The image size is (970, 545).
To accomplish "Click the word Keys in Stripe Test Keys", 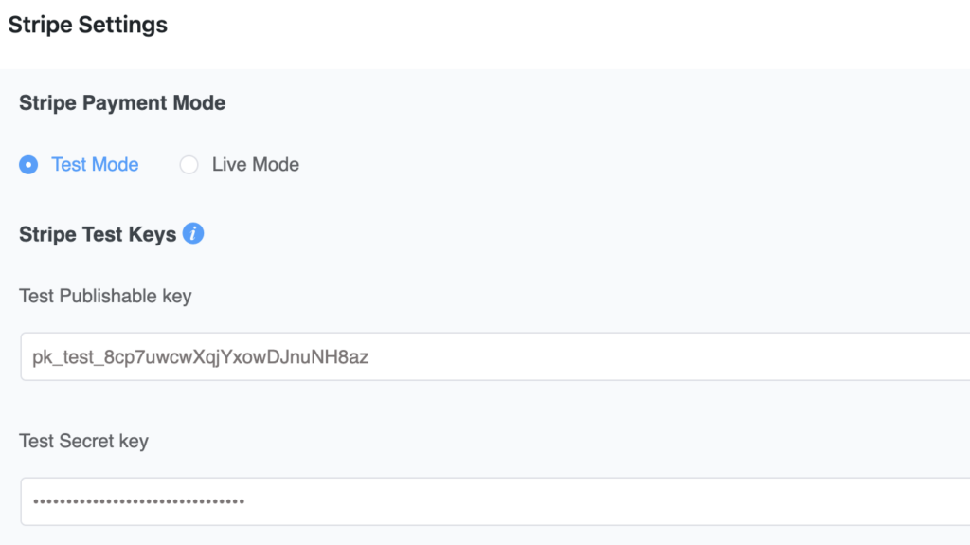I will [x=153, y=235].
